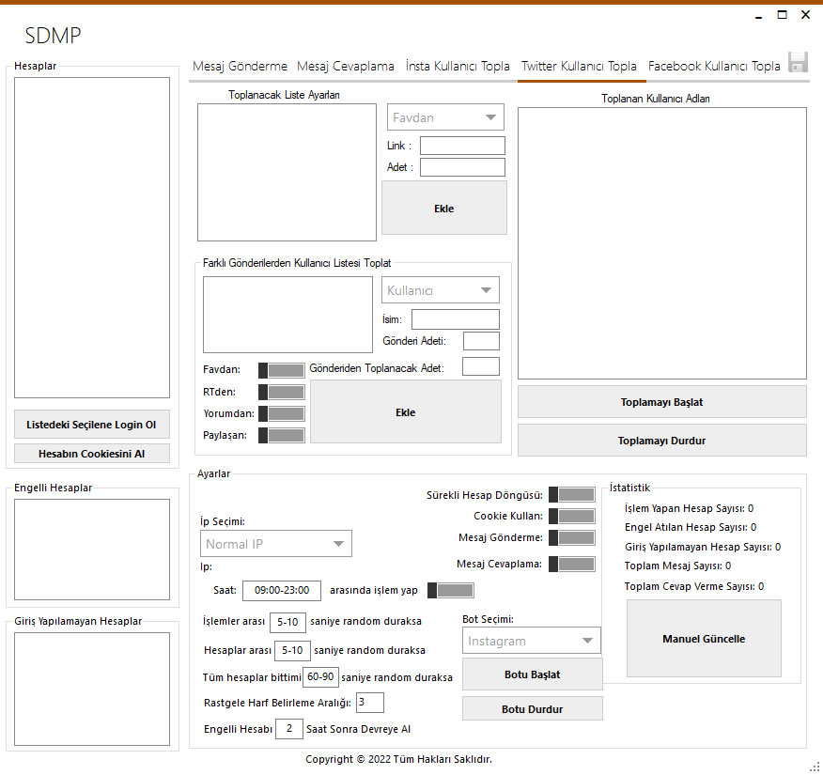
Task: Click the Gönderi Adeti input field
Action: (x=481, y=341)
